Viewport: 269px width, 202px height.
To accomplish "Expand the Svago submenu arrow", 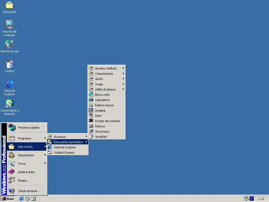I will (x=123, y=84).
